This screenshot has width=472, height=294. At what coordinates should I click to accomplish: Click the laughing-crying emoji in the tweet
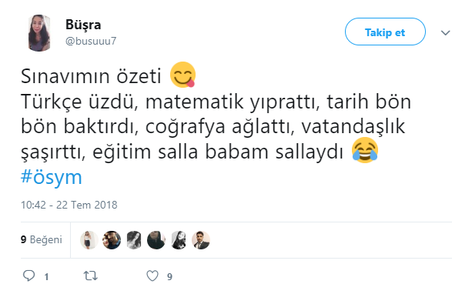pyautogui.click(x=365, y=150)
